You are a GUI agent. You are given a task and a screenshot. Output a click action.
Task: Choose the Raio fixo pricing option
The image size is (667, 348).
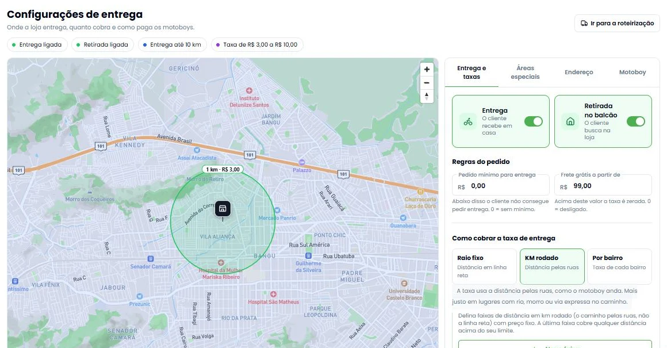click(484, 267)
